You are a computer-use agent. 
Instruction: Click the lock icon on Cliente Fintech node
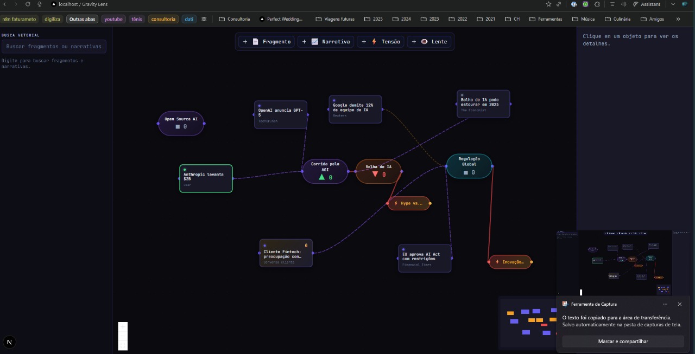(x=306, y=244)
